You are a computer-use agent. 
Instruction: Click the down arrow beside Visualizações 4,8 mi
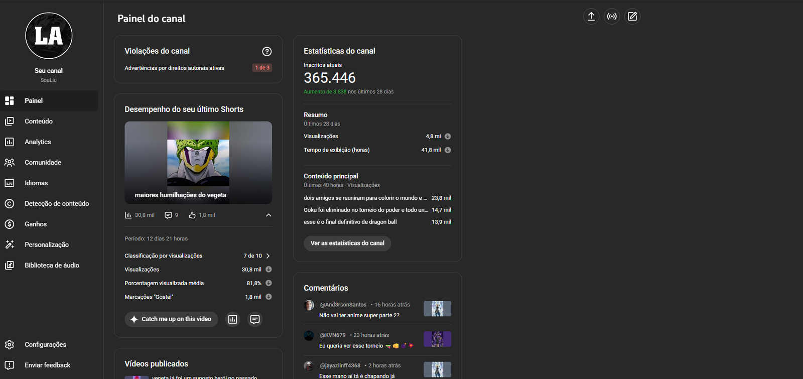pyautogui.click(x=448, y=137)
